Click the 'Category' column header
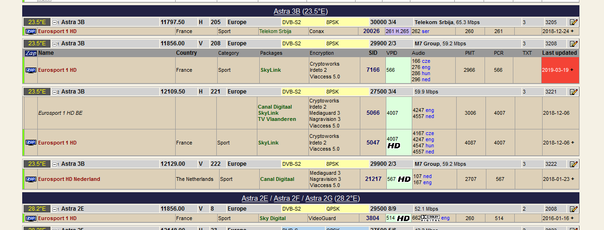 click(229, 53)
